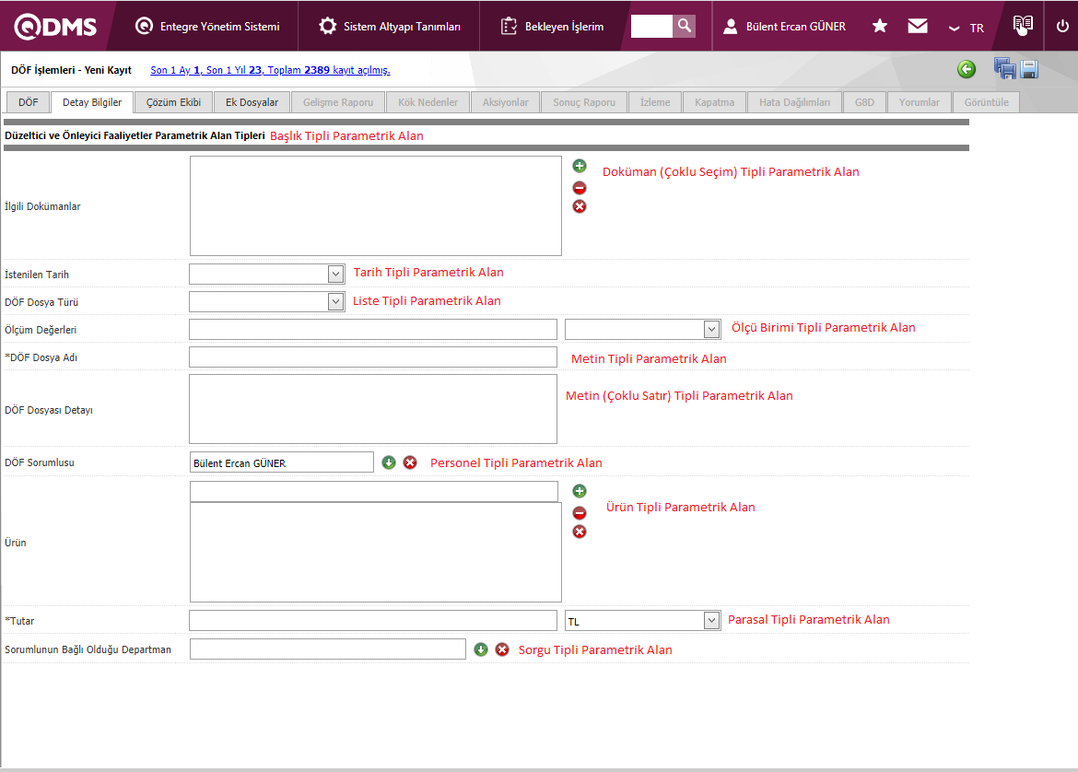This screenshot has height=772, width=1078.
Task: Open the İstenilen Tarih date dropdown
Action: [x=335, y=274]
